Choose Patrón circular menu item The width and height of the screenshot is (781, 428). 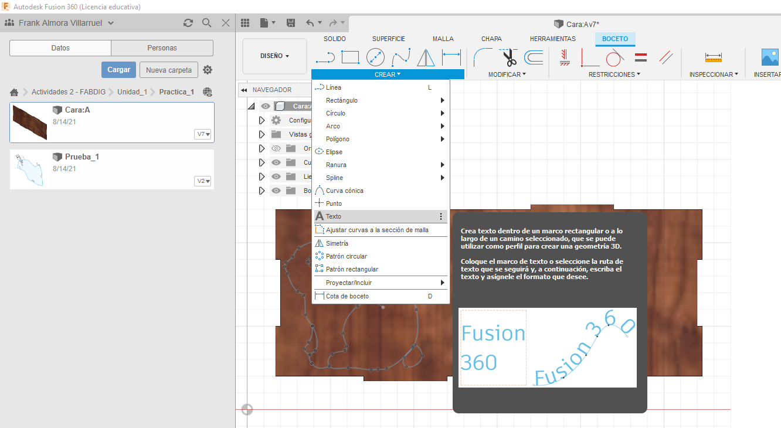[x=381, y=256]
